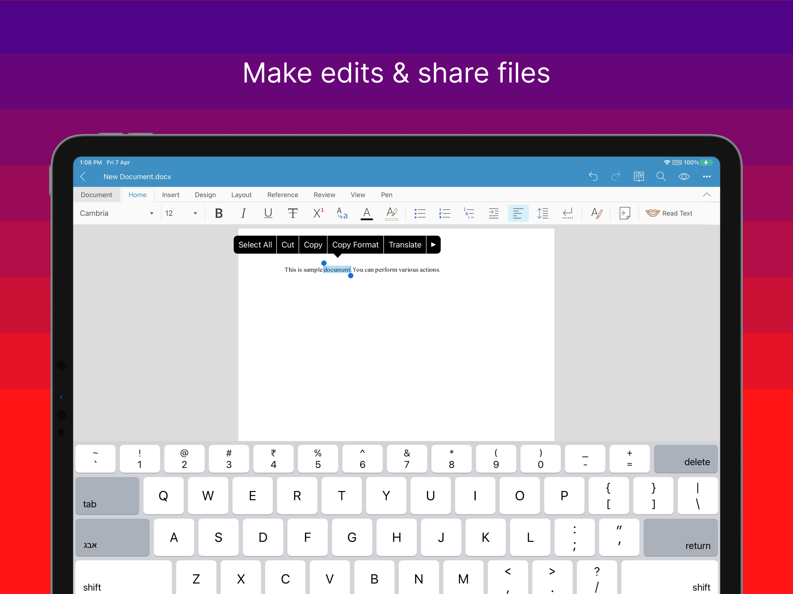Open the Reference tab
This screenshot has height=594, width=793.
pos(282,195)
